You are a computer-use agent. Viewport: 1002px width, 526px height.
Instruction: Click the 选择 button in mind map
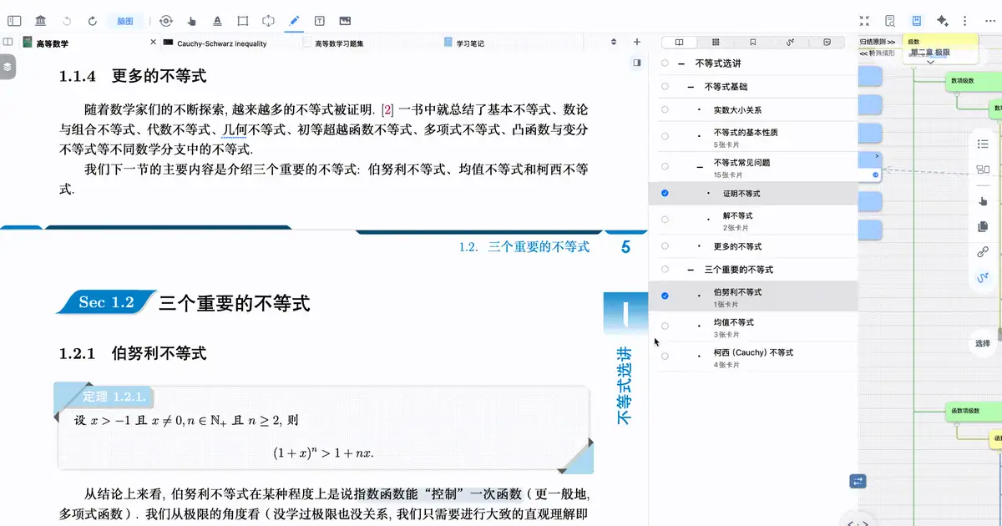click(982, 343)
